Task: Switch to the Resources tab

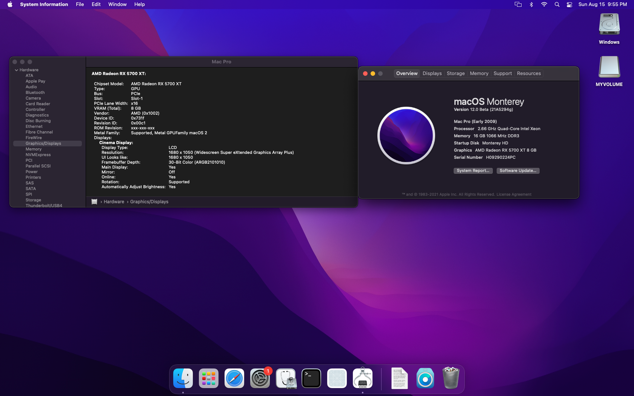Action: click(x=529, y=74)
